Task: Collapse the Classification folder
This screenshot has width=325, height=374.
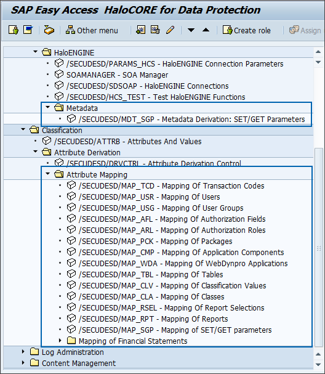Action: pos(23,129)
